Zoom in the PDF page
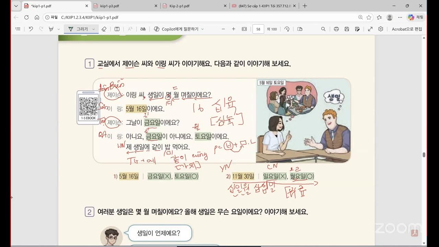Screen dimensions: 439x247 [234, 29]
